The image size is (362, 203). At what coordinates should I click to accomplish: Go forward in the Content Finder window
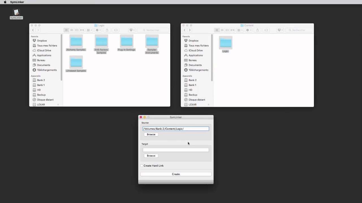pyautogui.click(x=189, y=30)
